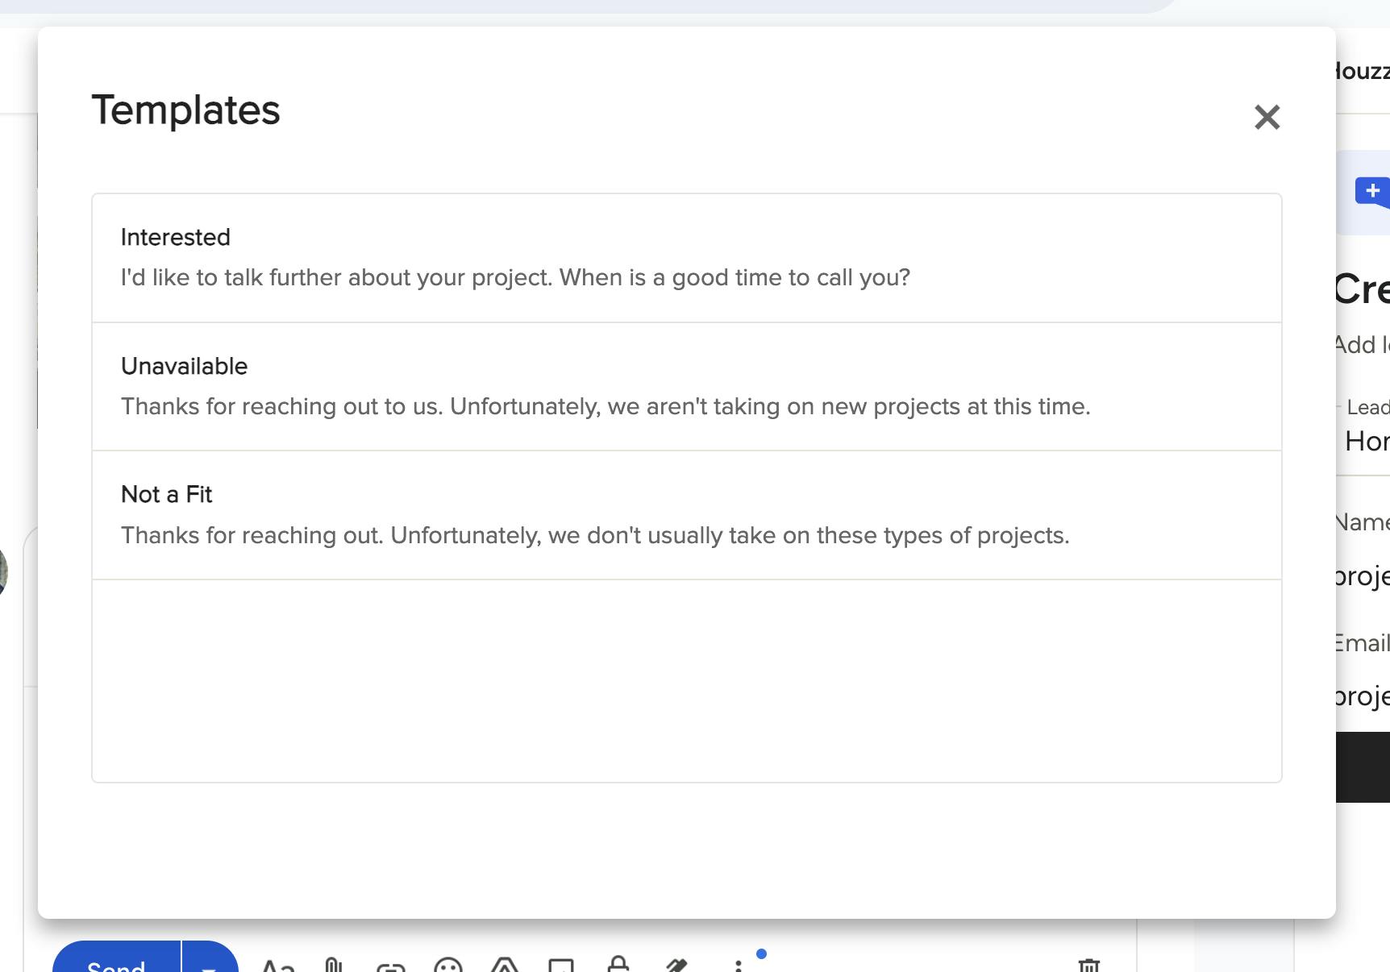Click the insert photo icon
1390x972 pixels.
(561, 965)
